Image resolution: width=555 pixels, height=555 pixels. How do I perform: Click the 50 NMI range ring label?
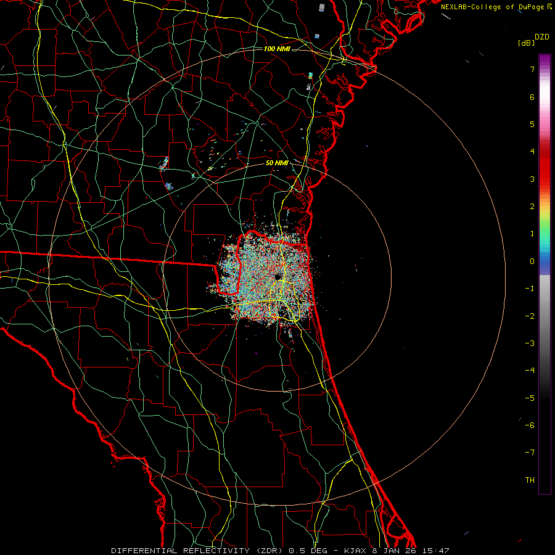click(x=277, y=163)
